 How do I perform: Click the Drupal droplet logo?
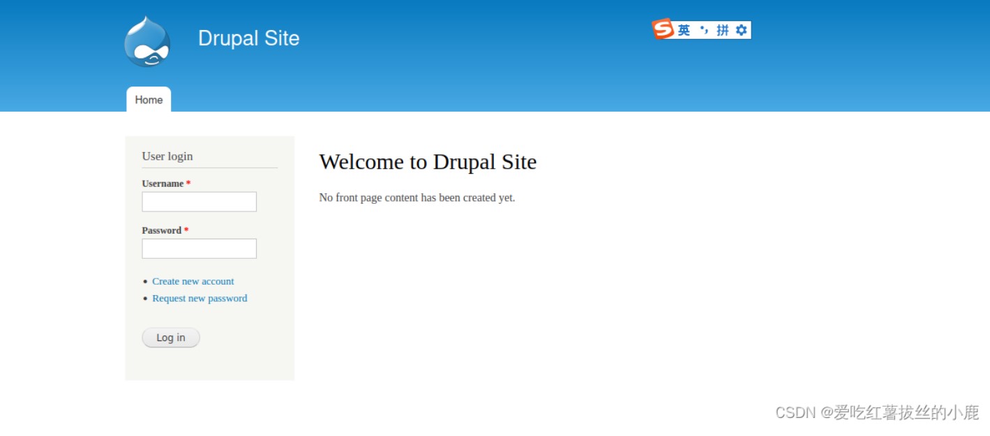(x=147, y=42)
